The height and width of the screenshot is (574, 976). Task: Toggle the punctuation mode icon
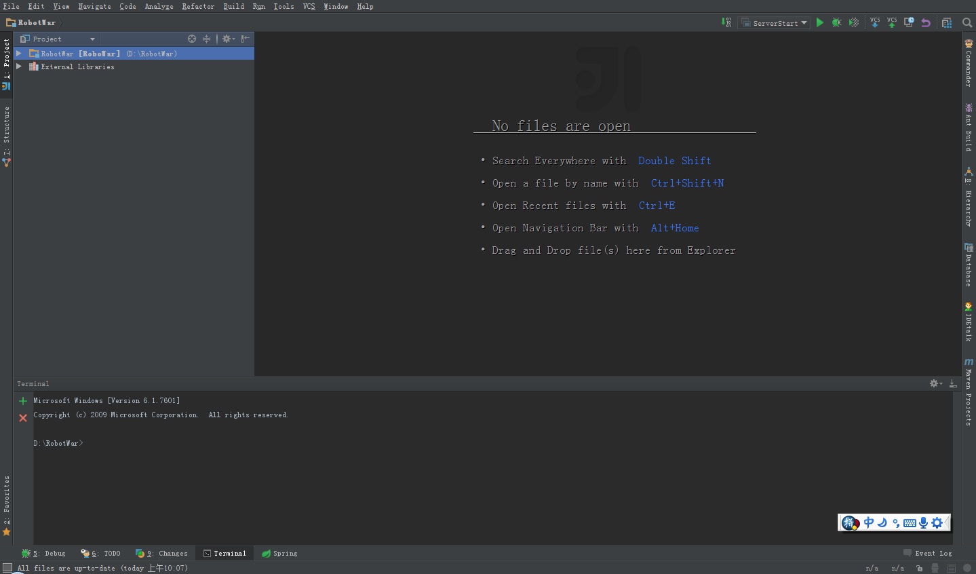[896, 523]
